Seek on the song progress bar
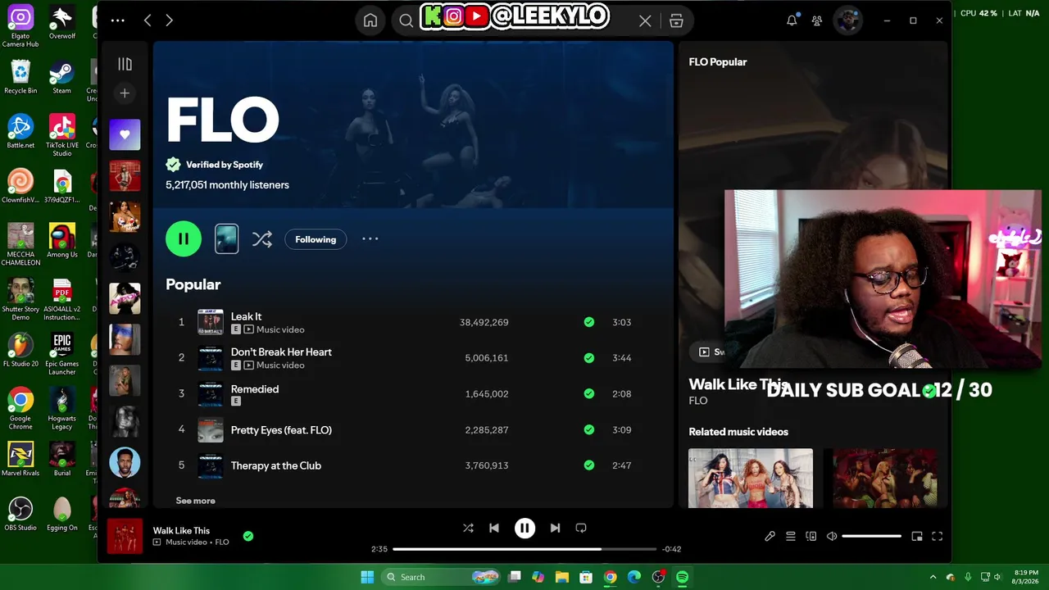The image size is (1049, 590). 524,549
